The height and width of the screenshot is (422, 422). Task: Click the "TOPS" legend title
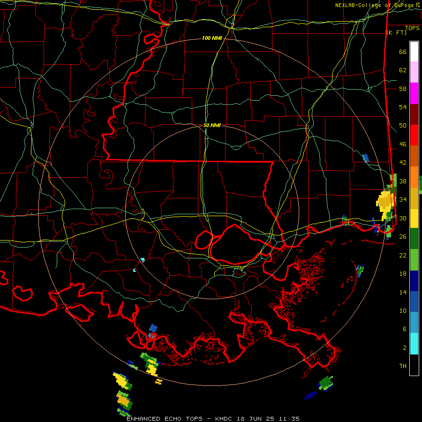[412, 28]
